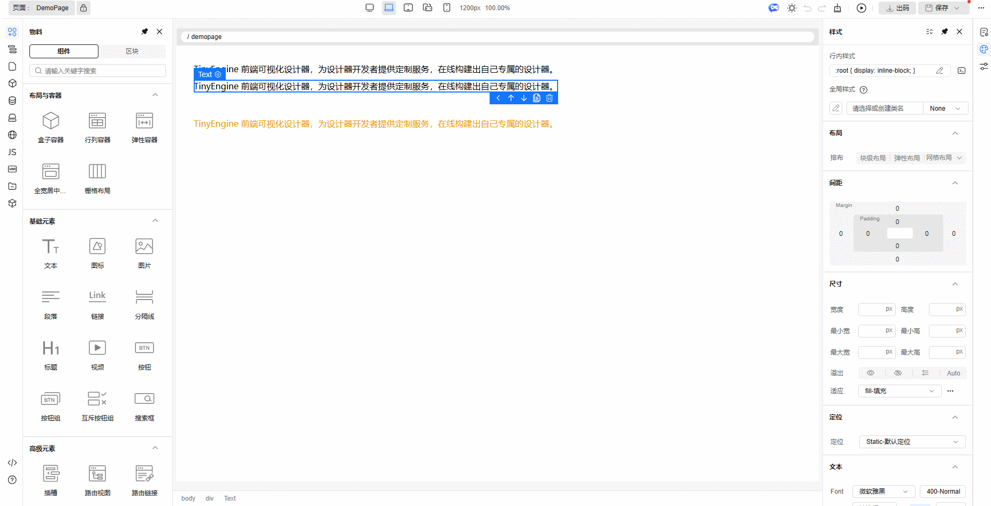
Task: Open the Text component settings gear
Action: tap(218, 74)
